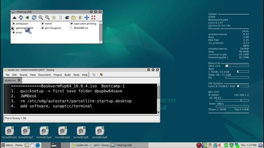This screenshot has height=148, width=264.
Task: Open the nvme0n1p5 drive icon
Action: (81, 132)
